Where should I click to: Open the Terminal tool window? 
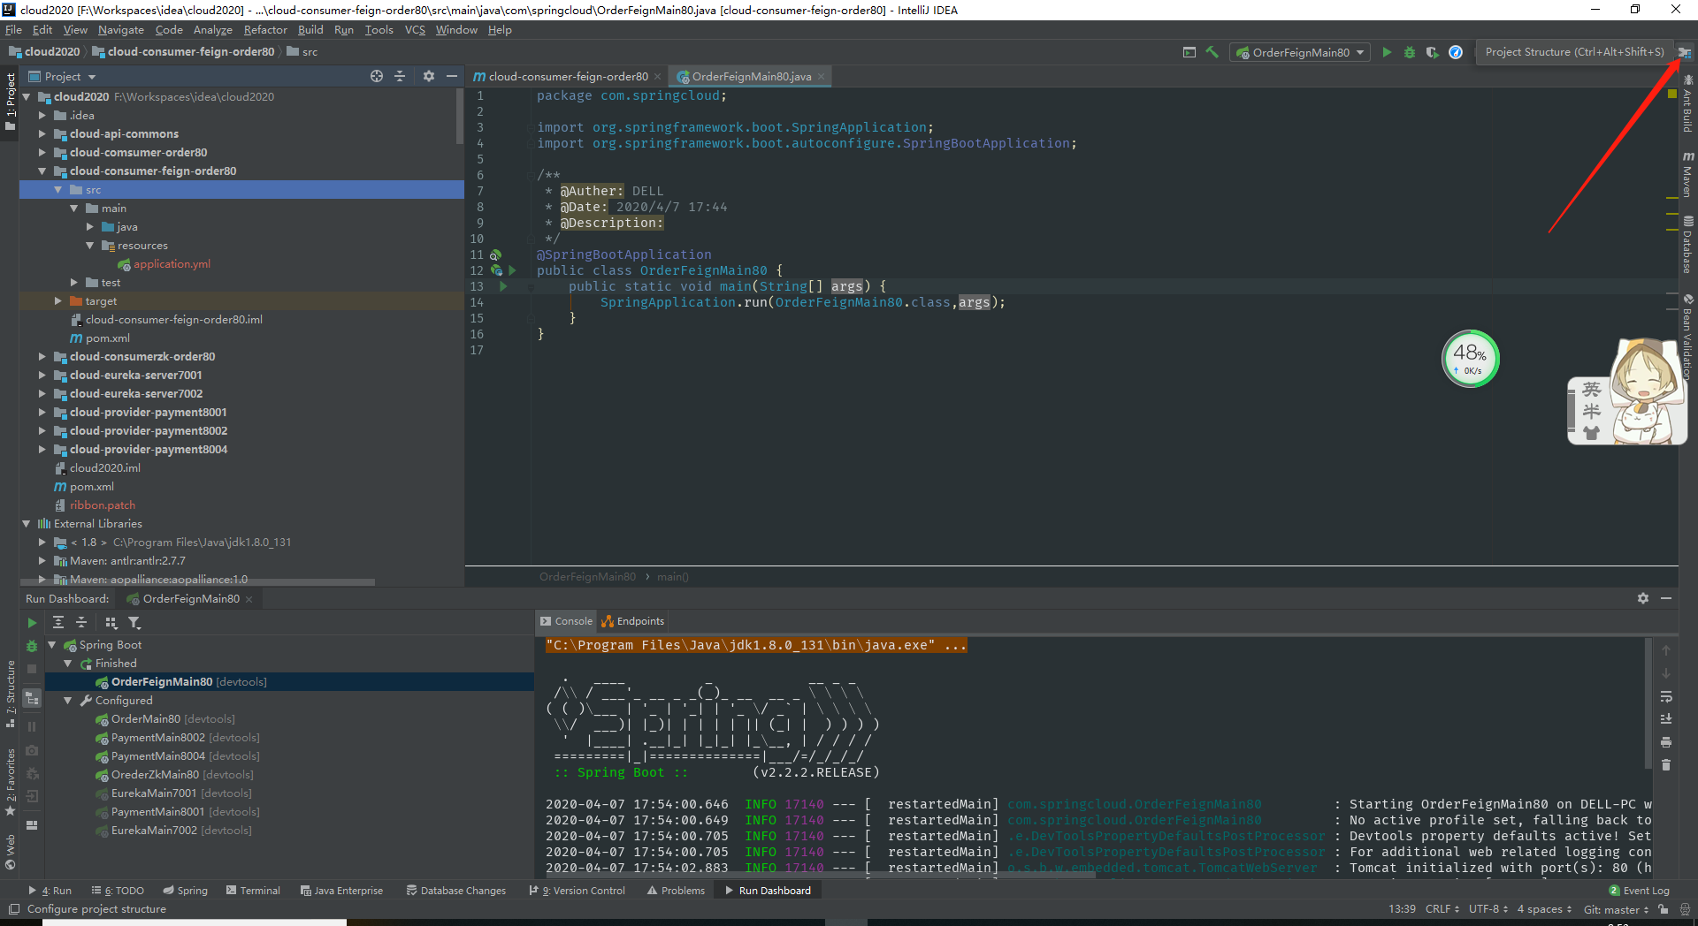point(253,891)
